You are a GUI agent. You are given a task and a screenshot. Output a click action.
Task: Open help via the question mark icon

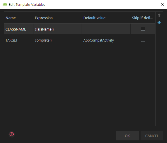tap(12, 134)
